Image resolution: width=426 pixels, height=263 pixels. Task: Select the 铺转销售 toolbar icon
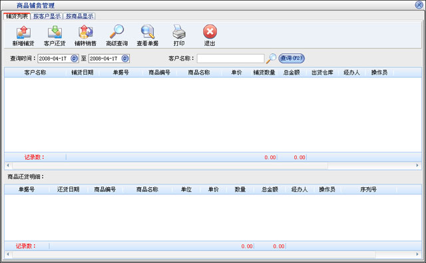point(86,33)
